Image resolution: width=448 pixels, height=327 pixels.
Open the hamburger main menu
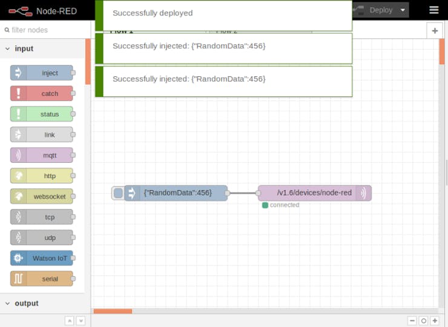pyautogui.click(x=433, y=10)
